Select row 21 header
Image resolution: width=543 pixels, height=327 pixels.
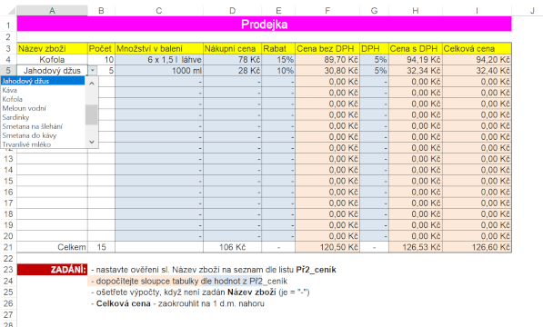(8, 247)
